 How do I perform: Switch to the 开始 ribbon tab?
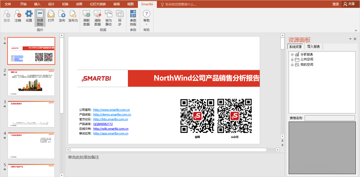23,4
